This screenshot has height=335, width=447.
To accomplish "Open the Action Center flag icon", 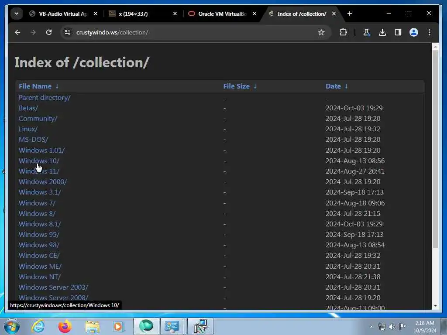I will 402,327.
